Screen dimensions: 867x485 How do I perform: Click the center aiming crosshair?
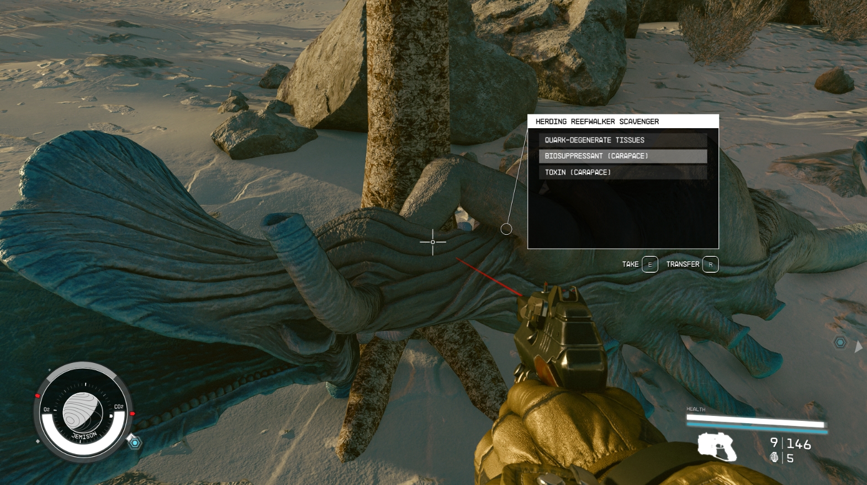pyautogui.click(x=432, y=242)
